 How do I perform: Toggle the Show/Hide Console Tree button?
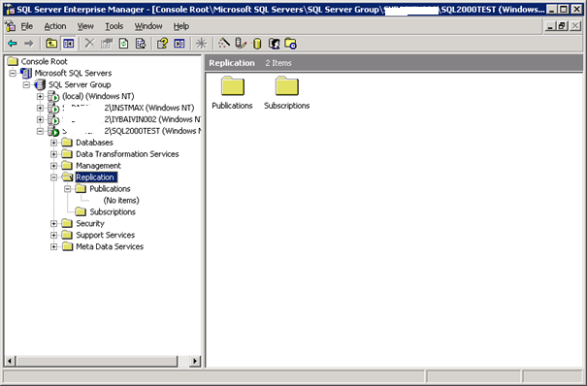[69, 44]
